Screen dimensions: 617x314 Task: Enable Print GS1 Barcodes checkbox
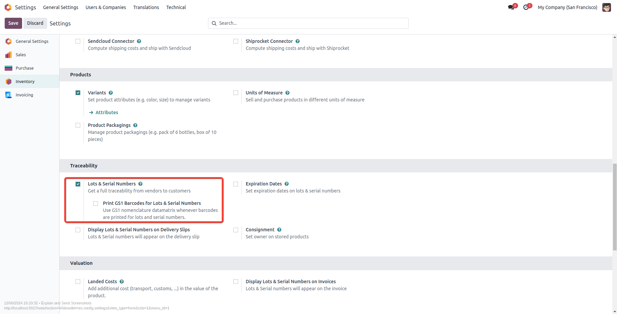[96, 204]
